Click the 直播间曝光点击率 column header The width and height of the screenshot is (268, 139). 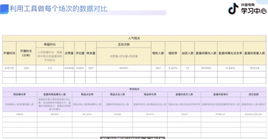tap(230, 53)
